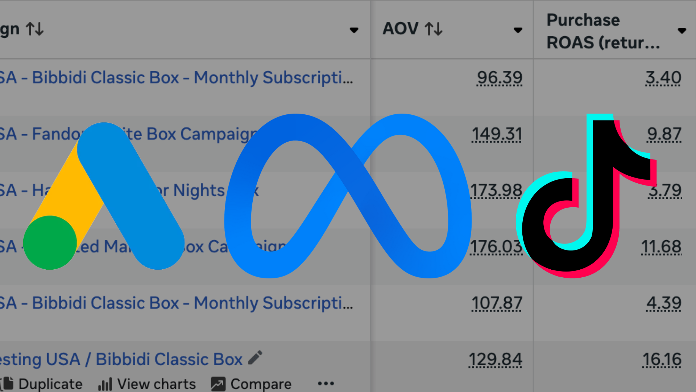This screenshot has height=392, width=696.
Task: Sort by AOV using the arrows icon
Action: [434, 29]
